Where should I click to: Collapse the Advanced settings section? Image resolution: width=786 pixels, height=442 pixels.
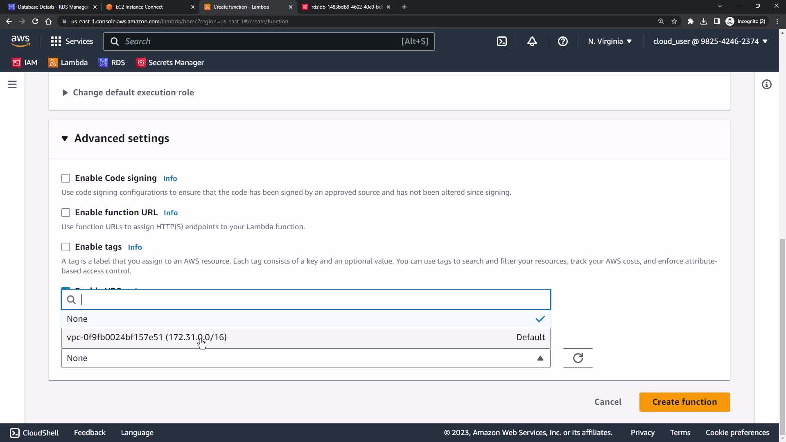click(x=121, y=139)
